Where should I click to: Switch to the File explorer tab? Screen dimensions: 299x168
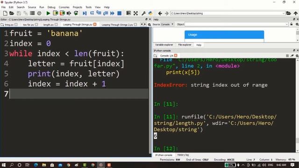(x=185, y=45)
